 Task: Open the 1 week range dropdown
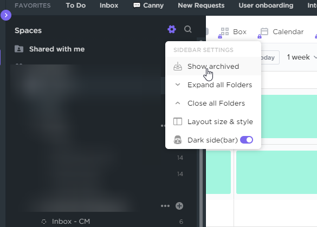tap(302, 57)
